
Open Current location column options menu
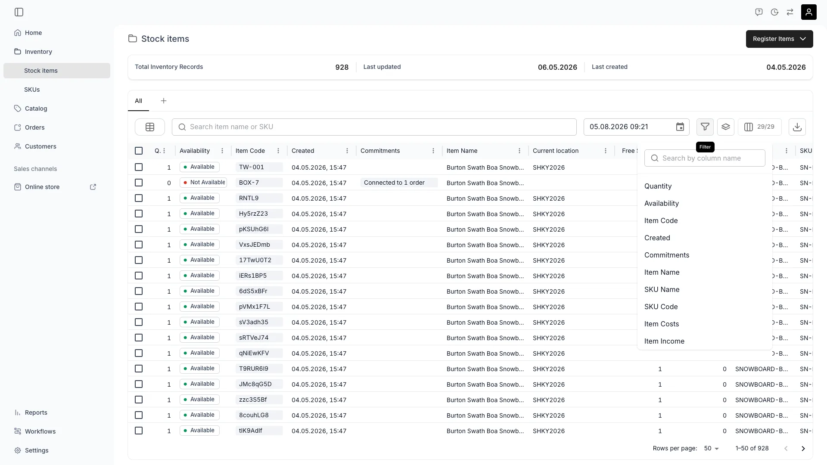[606, 151]
